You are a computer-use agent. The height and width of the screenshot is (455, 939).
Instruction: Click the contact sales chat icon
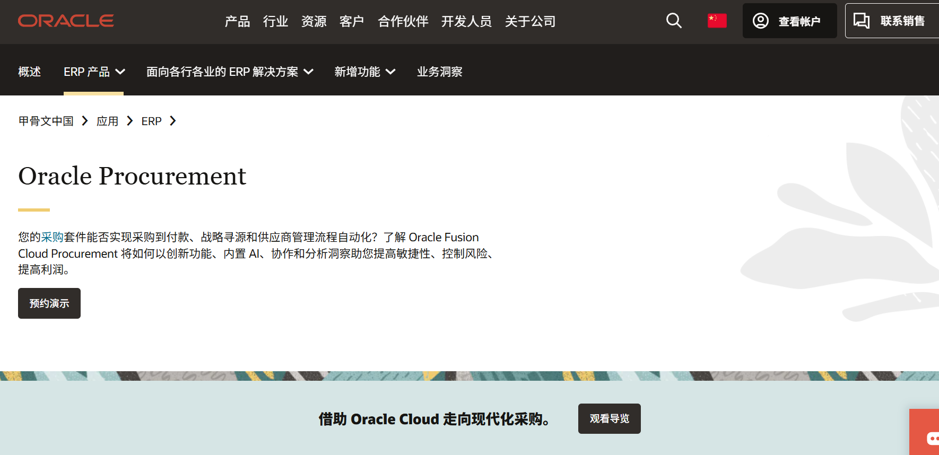(x=861, y=21)
